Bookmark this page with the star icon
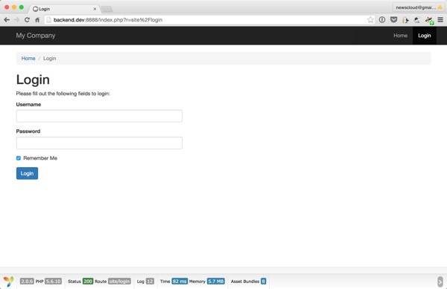447x289 pixels. [x=370, y=19]
